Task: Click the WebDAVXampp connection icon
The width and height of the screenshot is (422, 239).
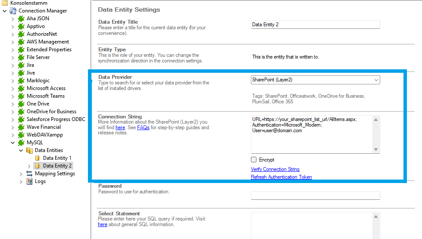Action: (x=21, y=135)
